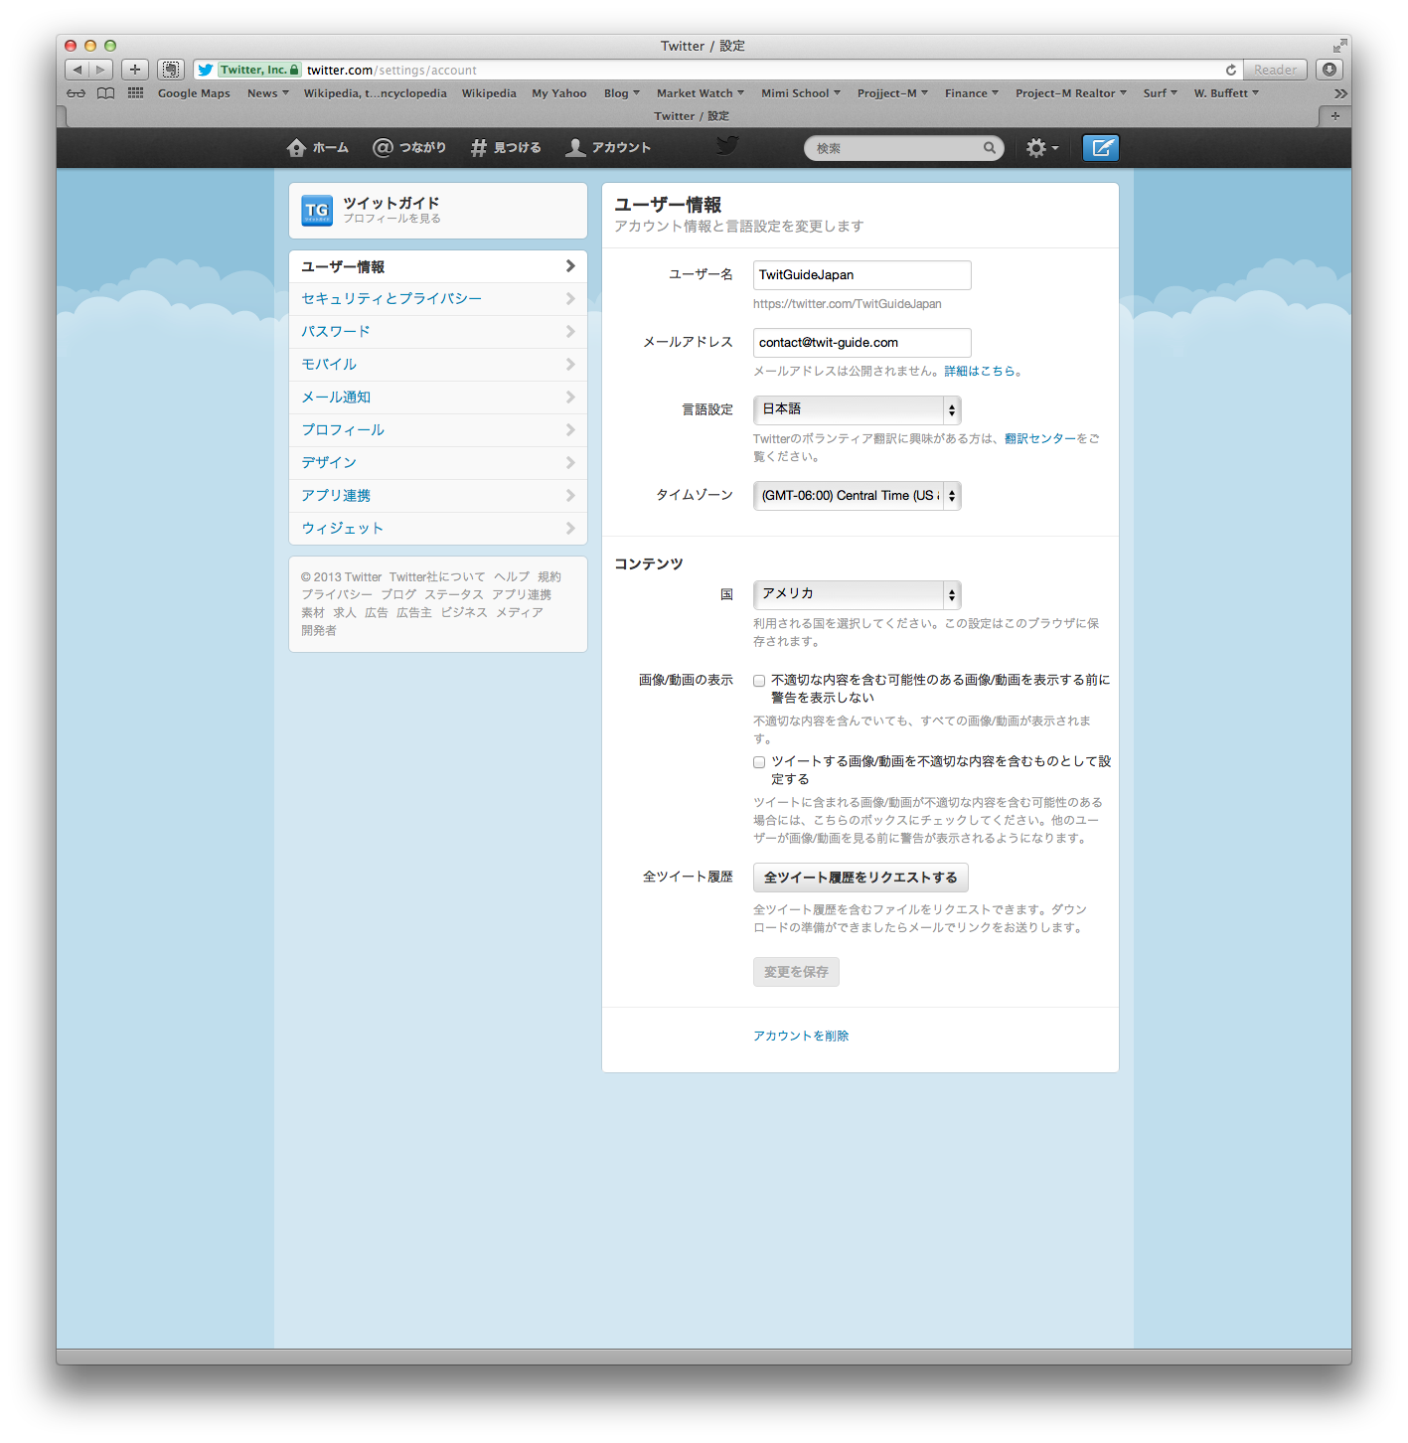Image resolution: width=1408 pixels, height=1443 pixels.
Task: Open アカウント via the person icon
Action: click(x=575, y=148)
